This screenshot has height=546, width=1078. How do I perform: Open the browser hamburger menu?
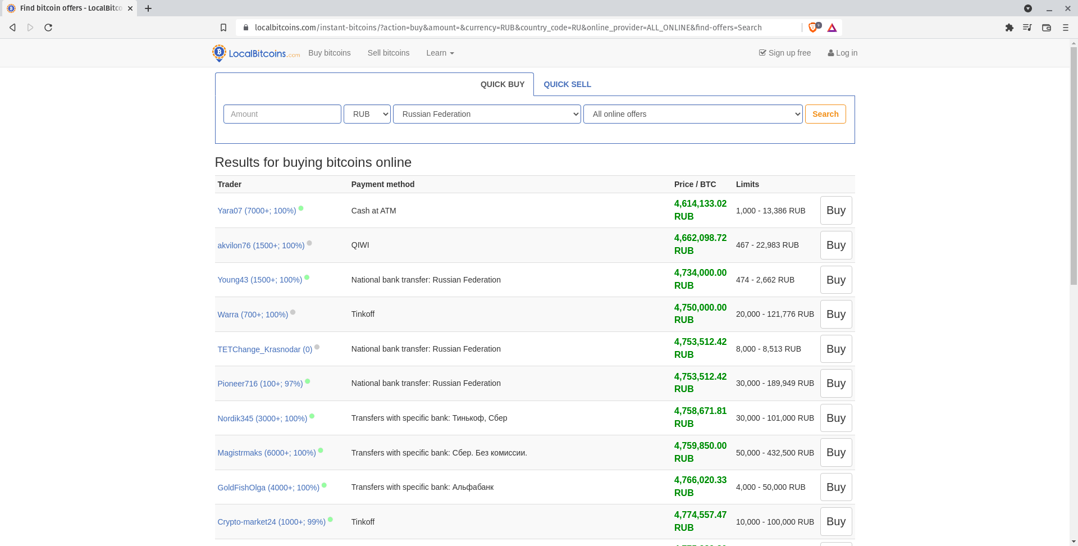pos(1065,28)
